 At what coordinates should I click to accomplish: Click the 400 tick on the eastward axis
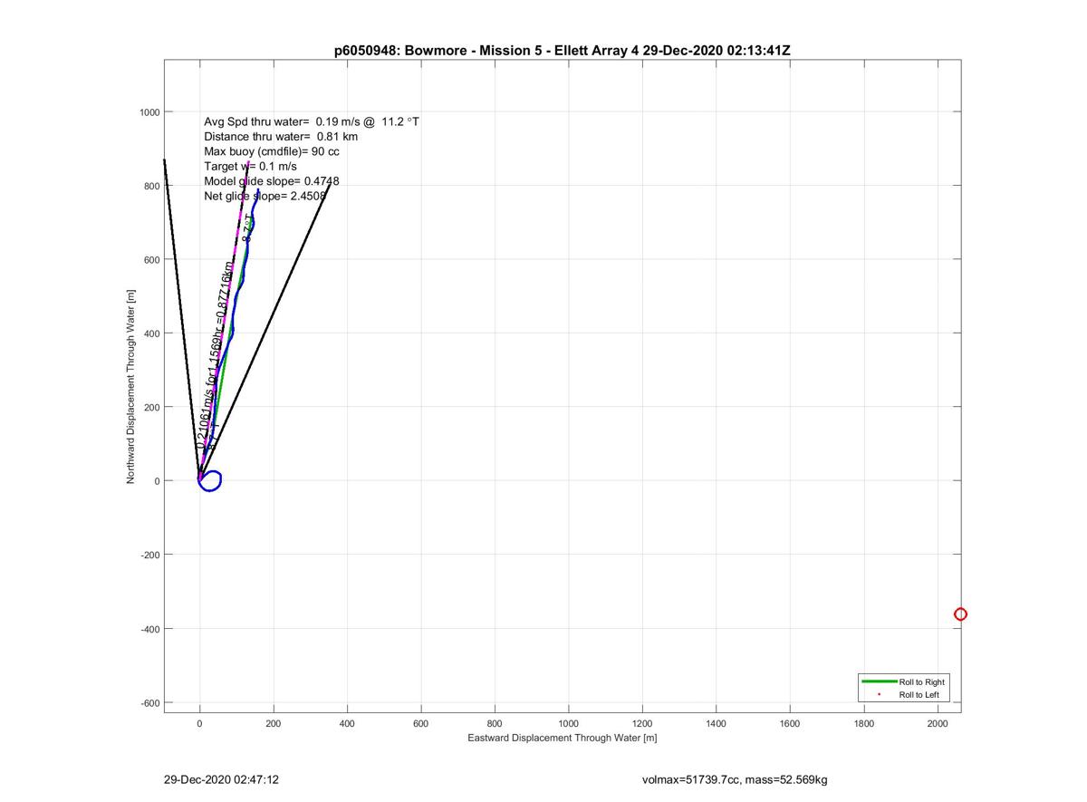[x=348, y=724]
